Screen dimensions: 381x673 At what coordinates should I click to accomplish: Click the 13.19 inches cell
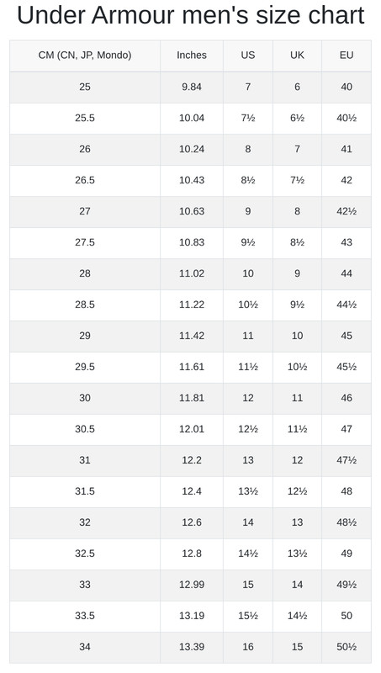click(x=192, y=616)
